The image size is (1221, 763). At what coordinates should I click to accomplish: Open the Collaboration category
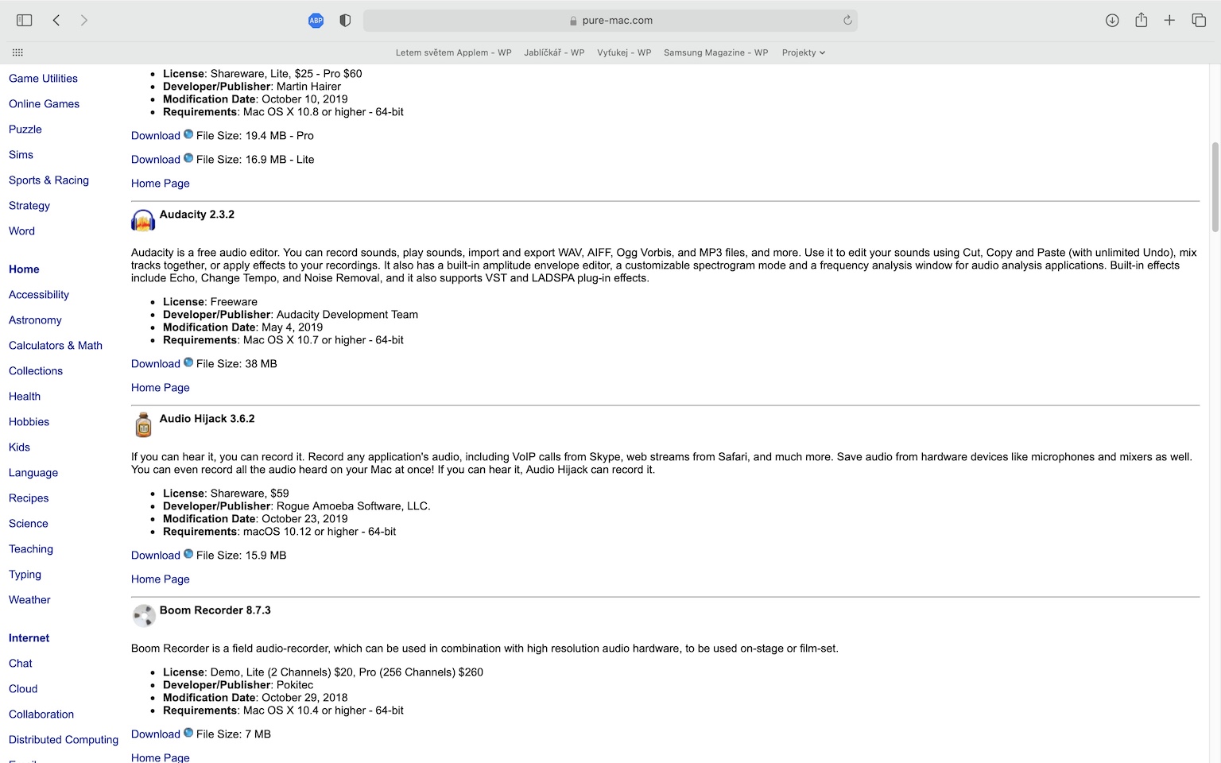click(41, 715)
